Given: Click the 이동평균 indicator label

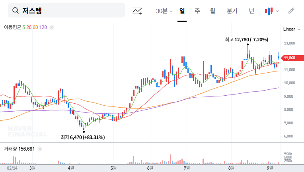Looking at the screenshot, I should coord(12,27).
